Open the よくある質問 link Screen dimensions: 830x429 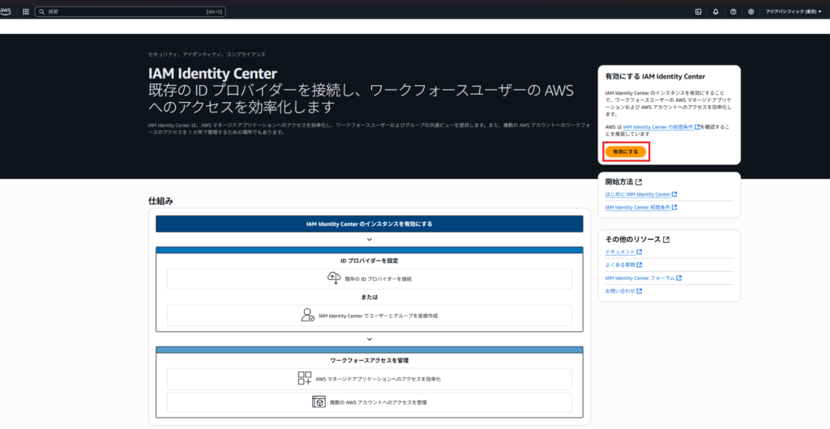pos(623,265)
